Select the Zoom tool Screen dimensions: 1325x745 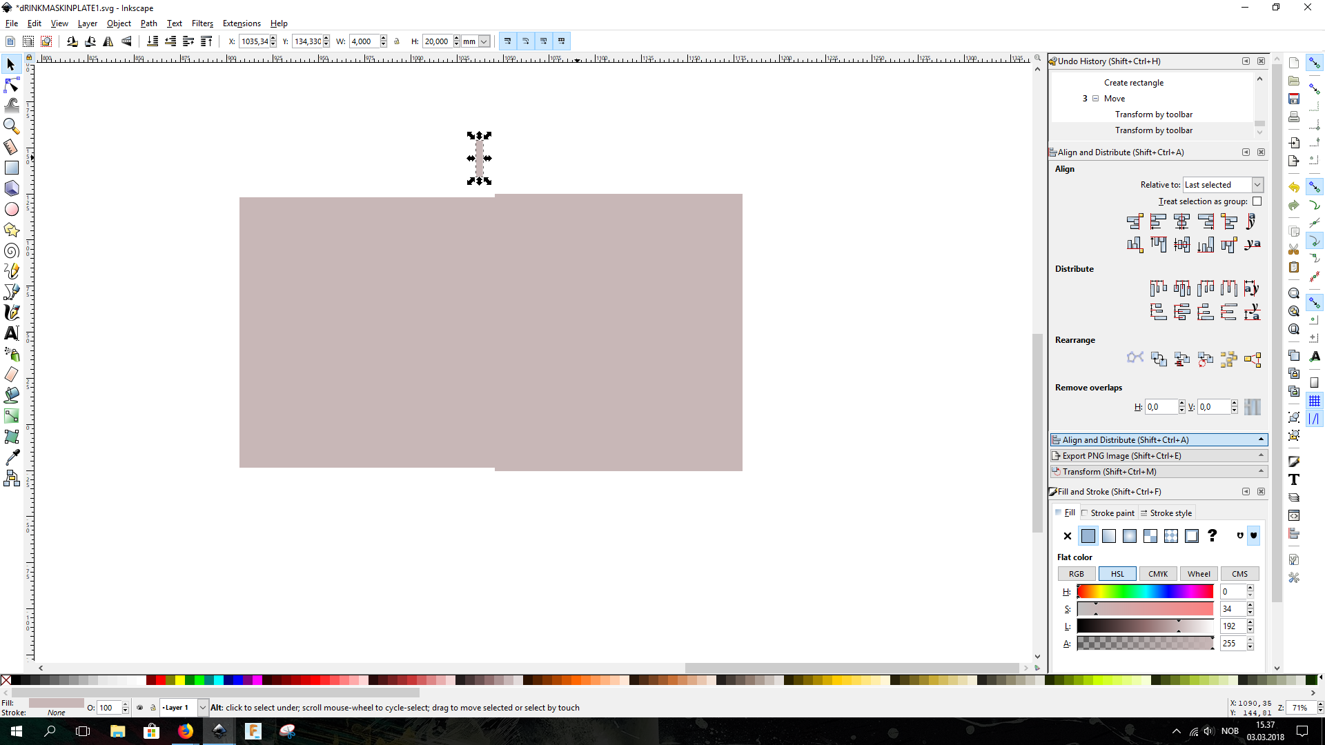click(x=12, y=126)
